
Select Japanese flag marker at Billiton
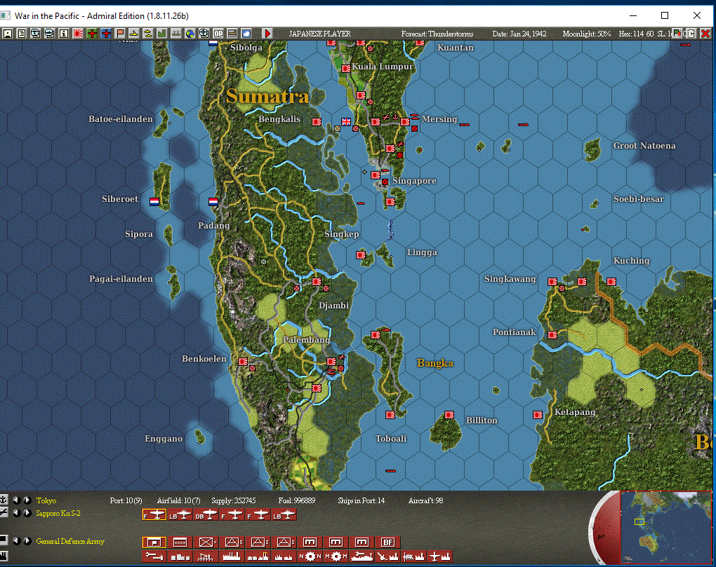[x=449, y=415]
